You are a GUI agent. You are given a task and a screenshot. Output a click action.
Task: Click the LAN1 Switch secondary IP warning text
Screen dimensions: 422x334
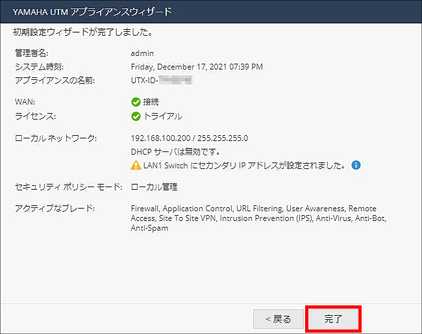(244, 165)
